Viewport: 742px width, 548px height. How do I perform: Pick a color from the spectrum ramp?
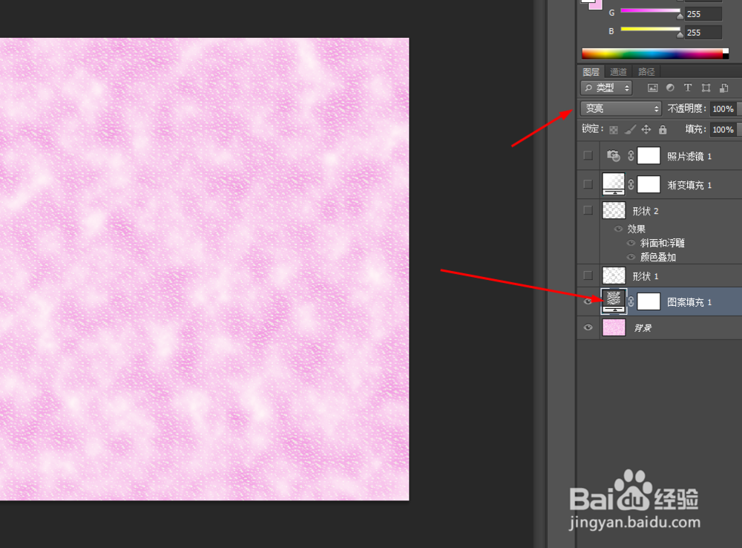click(655, 53)
